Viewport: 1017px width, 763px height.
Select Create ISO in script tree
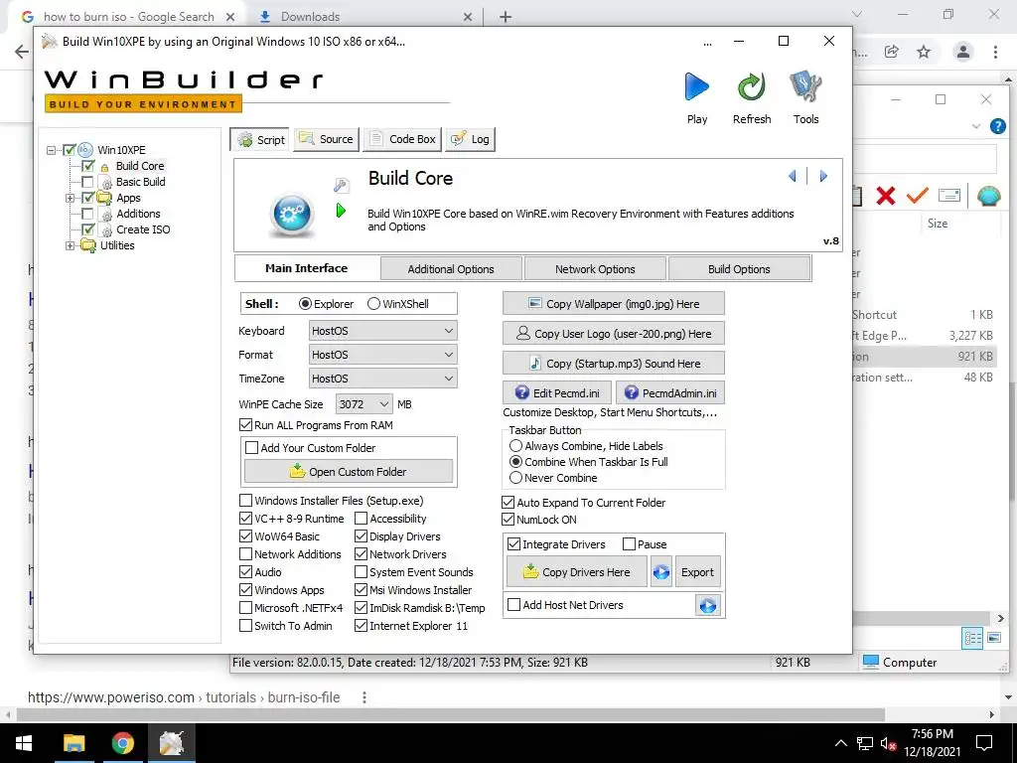point(143,229)
